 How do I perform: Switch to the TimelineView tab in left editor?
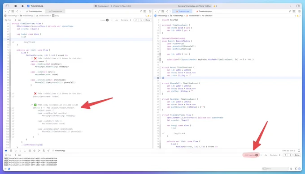pos(55,12)
